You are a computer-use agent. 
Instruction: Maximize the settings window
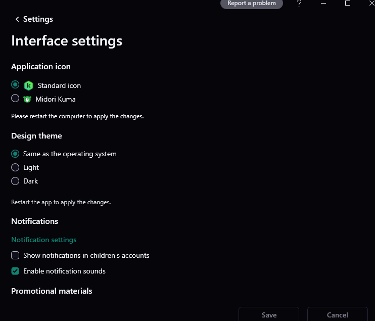[348, 4]
